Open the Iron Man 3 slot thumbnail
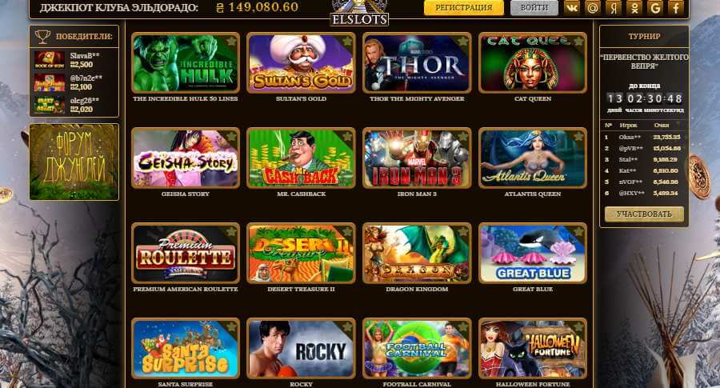The width and height of the screenshot is (720, 388). pyautogui.click(x=417, y=158)
